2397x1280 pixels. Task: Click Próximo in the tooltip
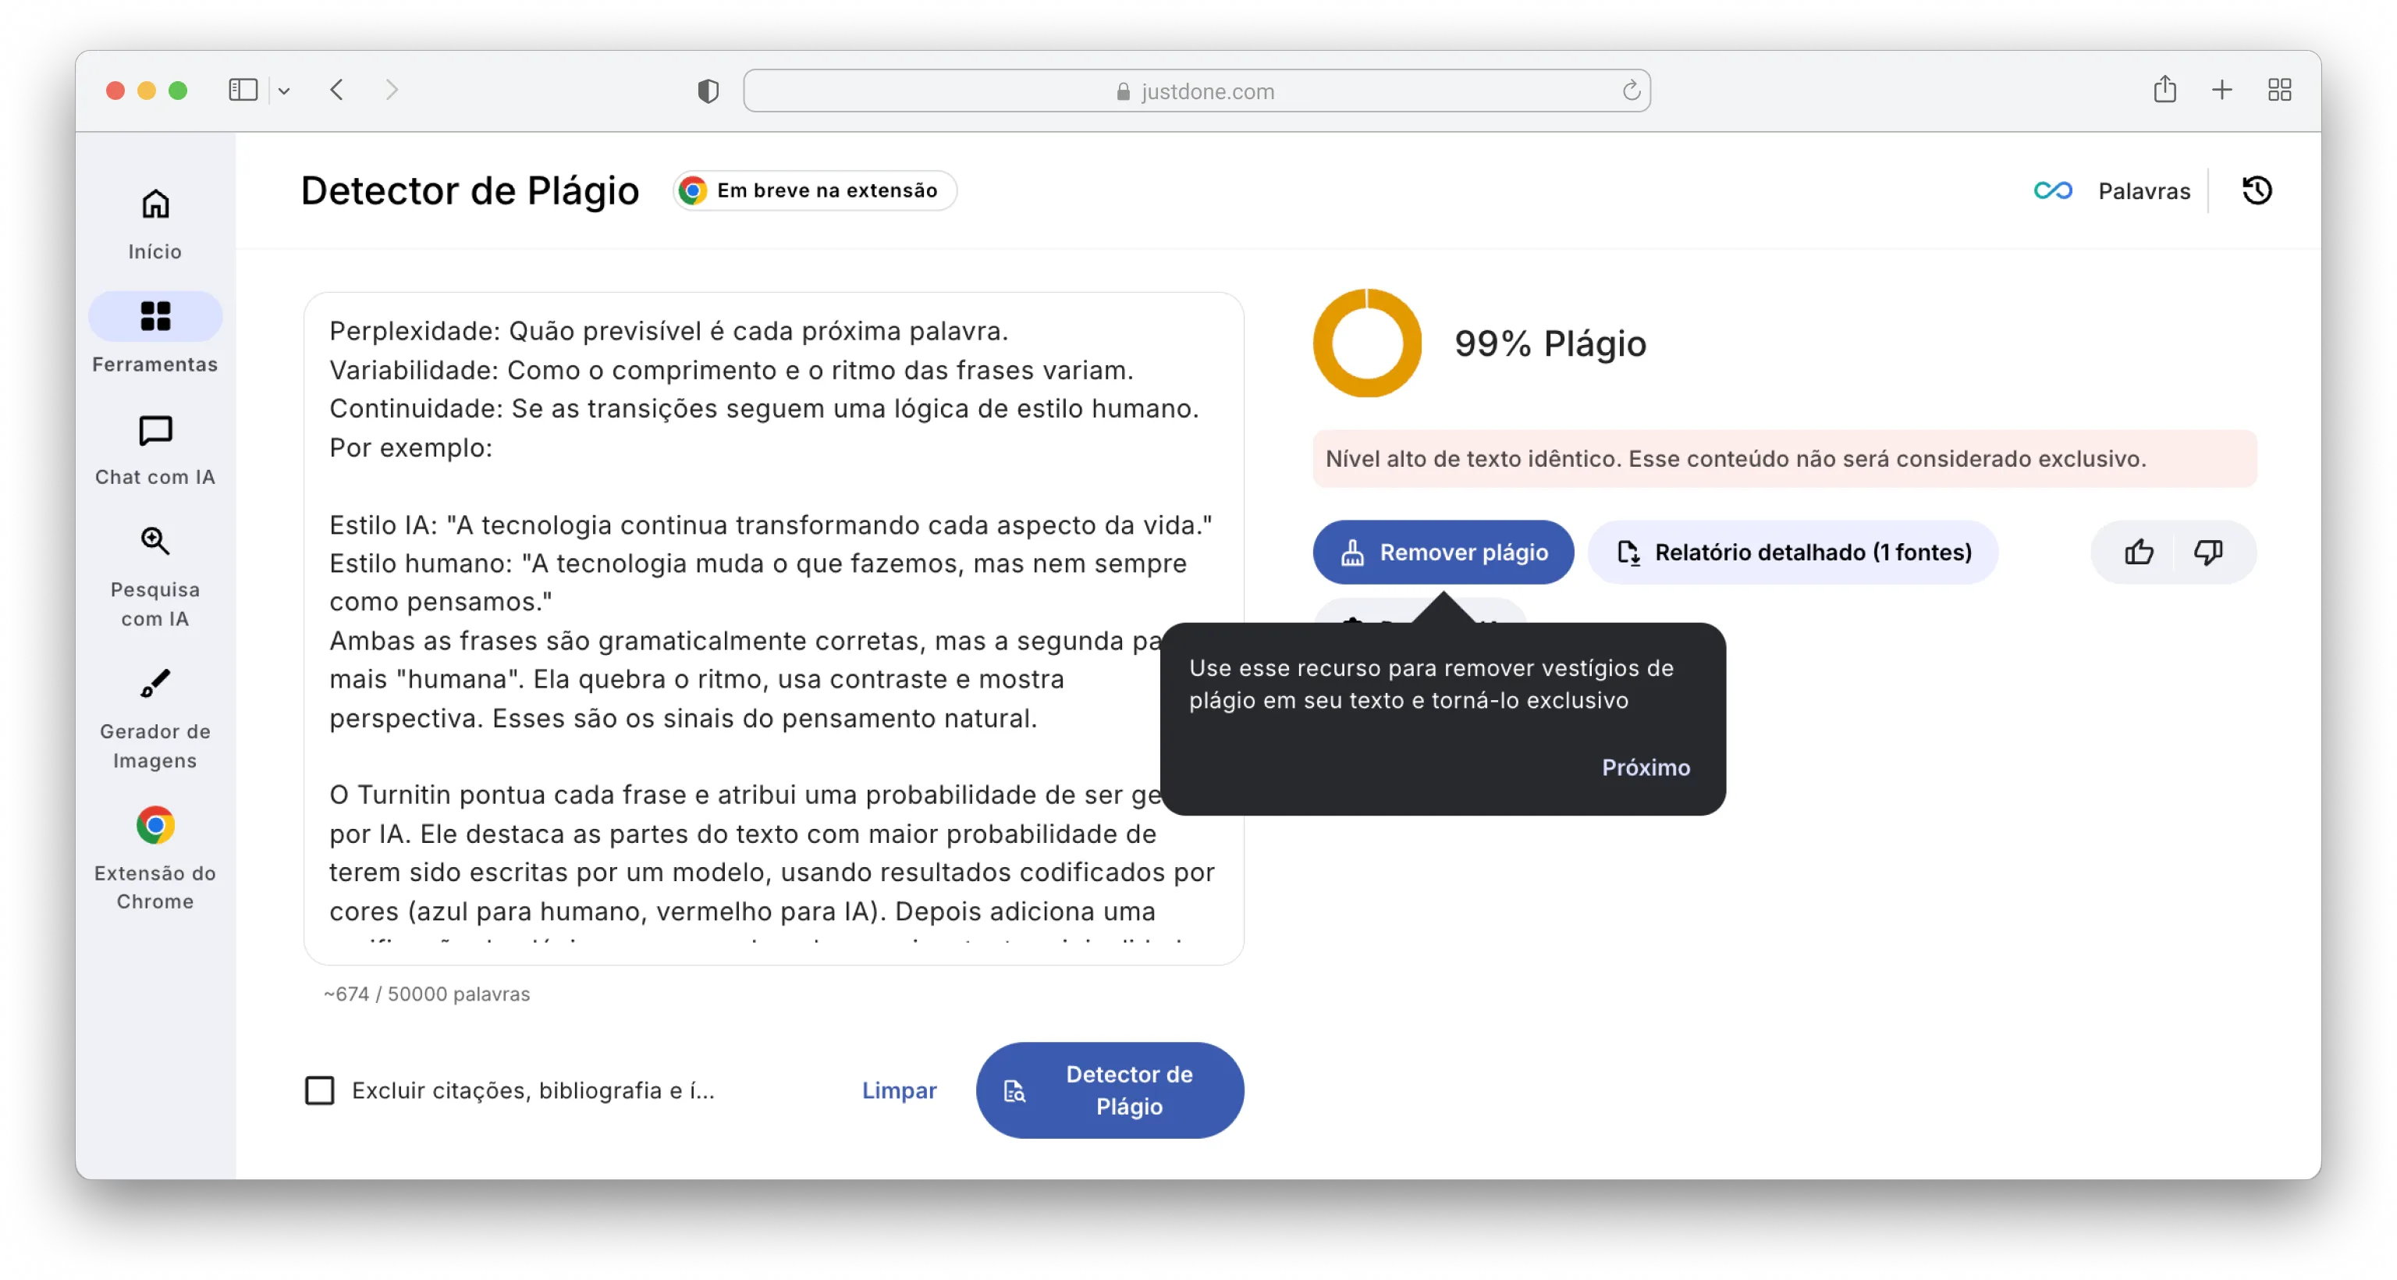click(x=1645, y=767)
